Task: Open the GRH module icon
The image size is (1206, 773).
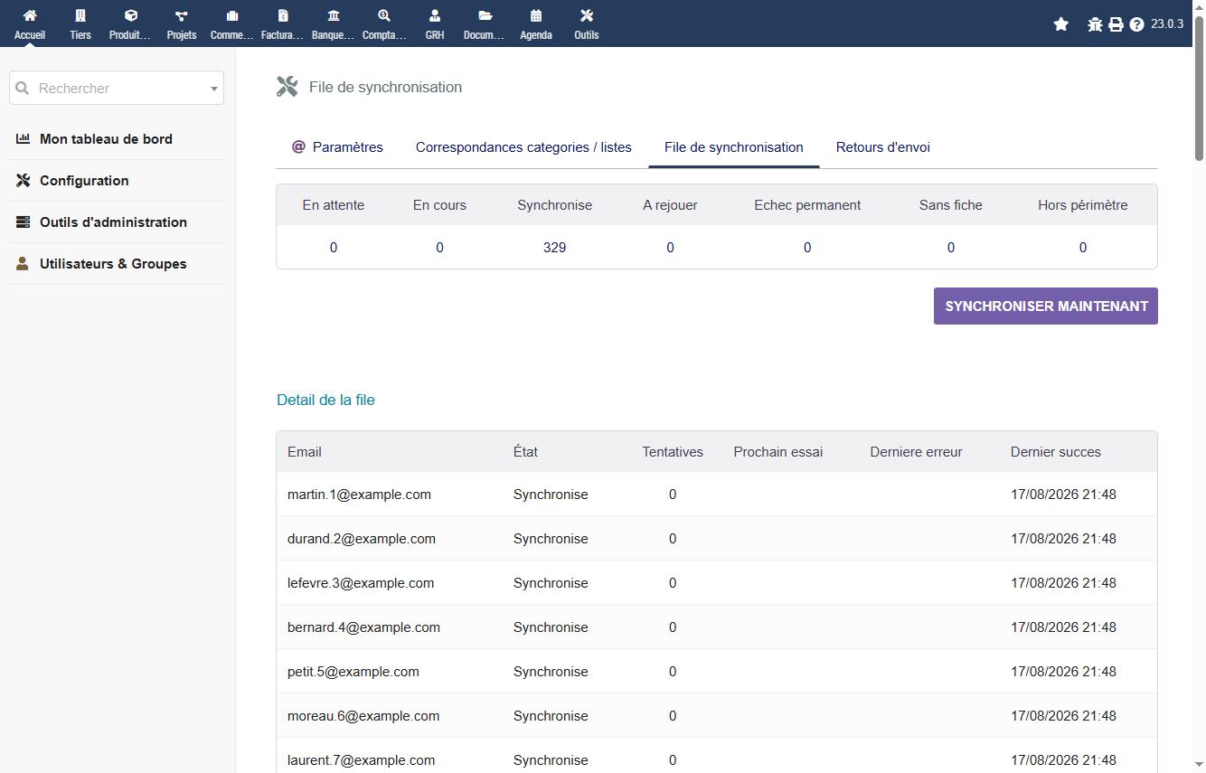Action: click(435, 15)
